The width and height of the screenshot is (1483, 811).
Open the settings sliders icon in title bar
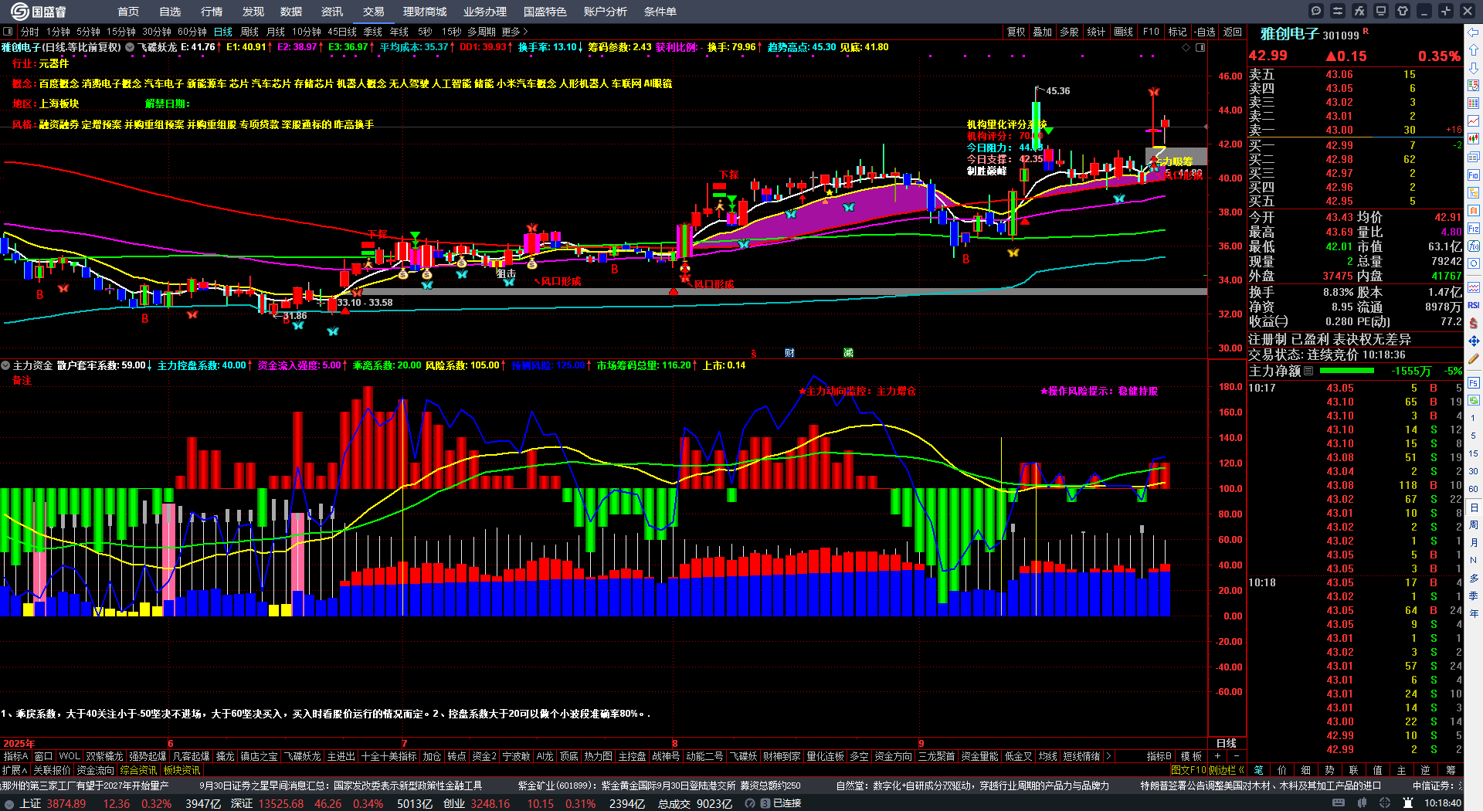(1338, 11)
